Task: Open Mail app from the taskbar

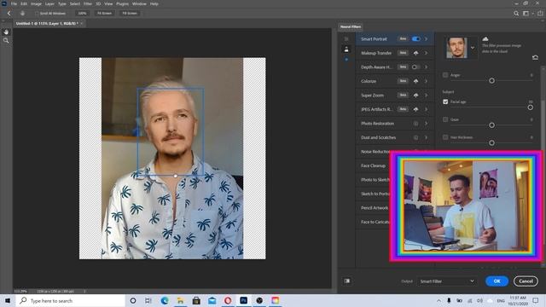Action: coord(212,300)
